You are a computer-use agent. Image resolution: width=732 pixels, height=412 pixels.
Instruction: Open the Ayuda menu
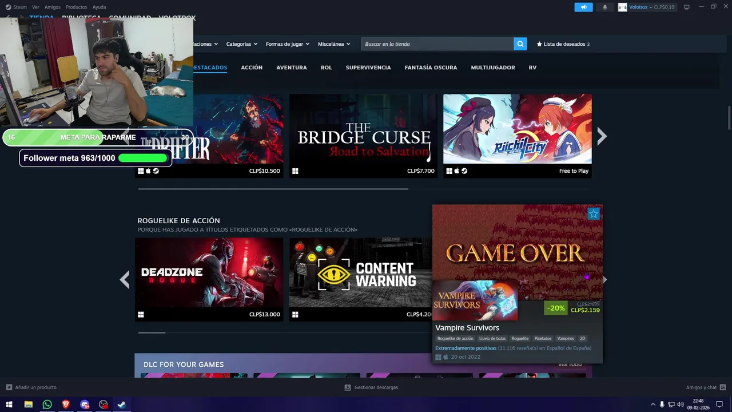[99, 7]
